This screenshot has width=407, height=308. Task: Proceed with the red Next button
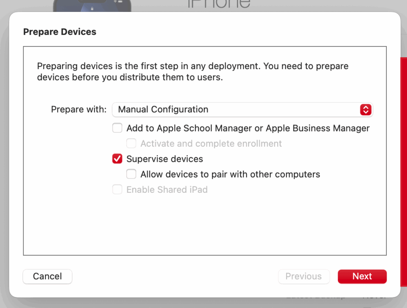point(362,276)
